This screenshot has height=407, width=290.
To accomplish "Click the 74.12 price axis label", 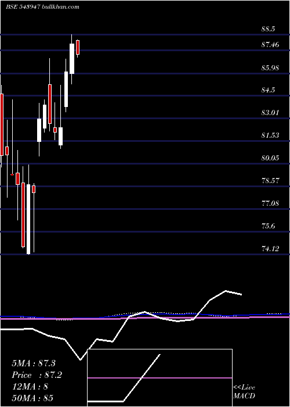I will point(270,249).
